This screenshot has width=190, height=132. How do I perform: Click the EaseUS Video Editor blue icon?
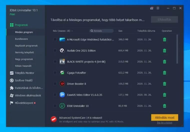pyautogui.click(x=62, y=95)
